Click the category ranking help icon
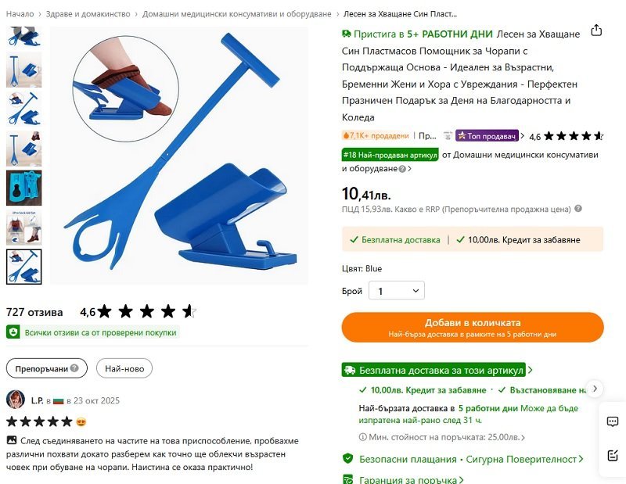 click(402, 169)
